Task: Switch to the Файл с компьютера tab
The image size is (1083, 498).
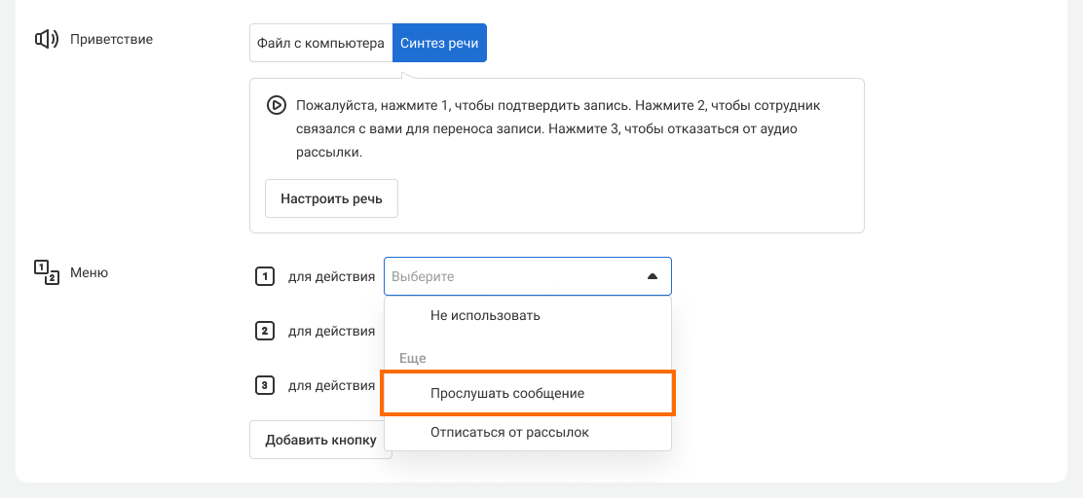Action: (x=320, y=44)
